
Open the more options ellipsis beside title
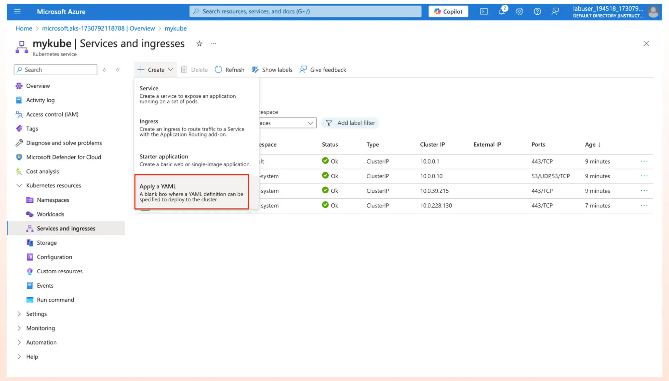[x=214, y=43]
